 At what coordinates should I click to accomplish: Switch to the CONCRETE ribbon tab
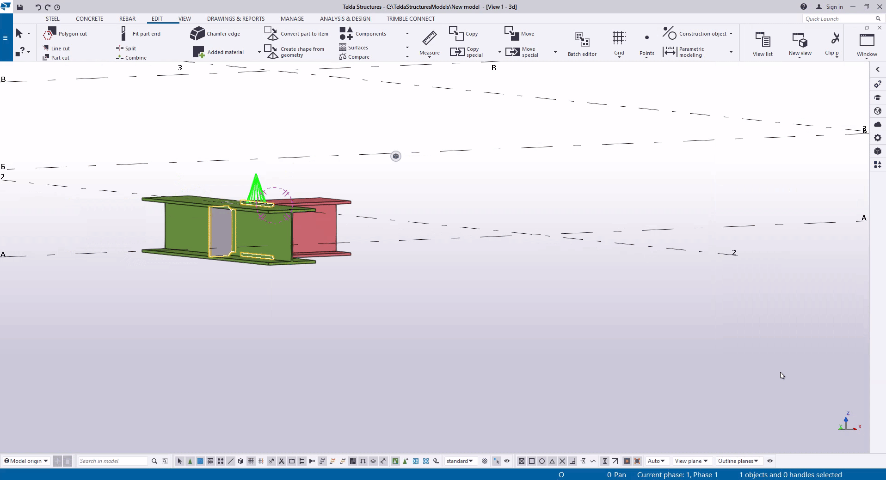point(90,19)
